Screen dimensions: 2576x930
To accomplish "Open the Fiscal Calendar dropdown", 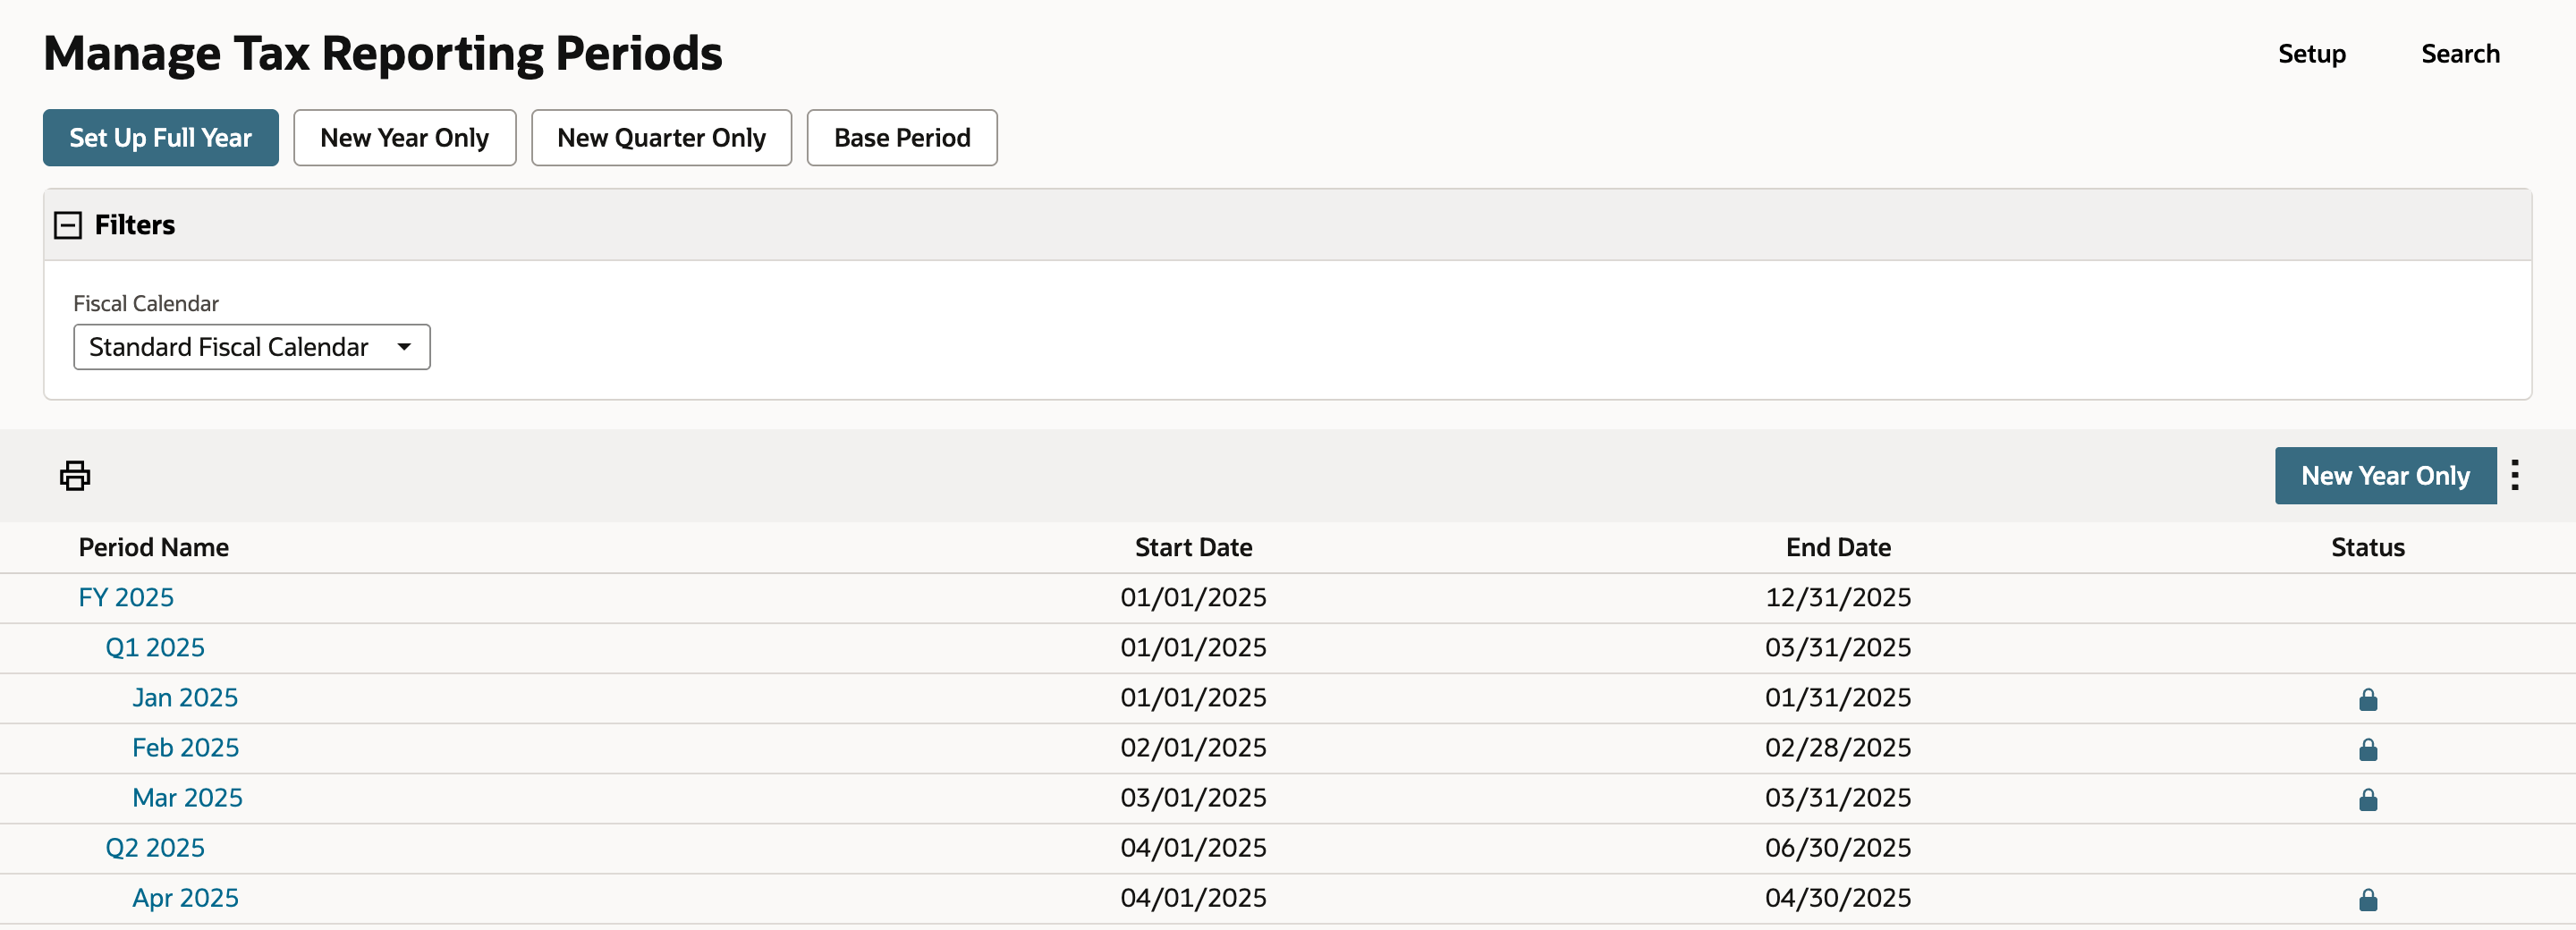I will tap(252, 347).
